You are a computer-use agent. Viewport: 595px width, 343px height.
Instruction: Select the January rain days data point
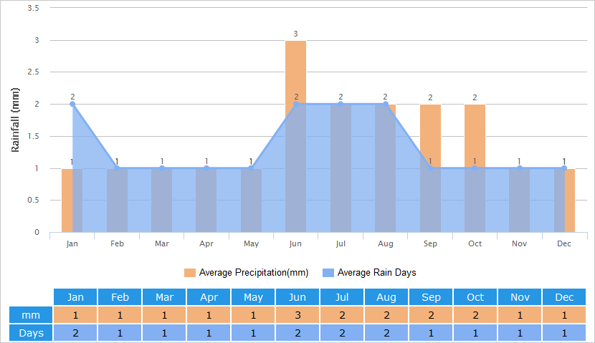72,104
